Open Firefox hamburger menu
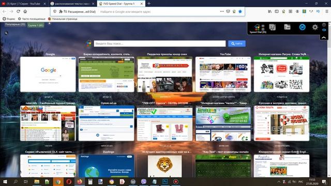 (x=326, y=11)
